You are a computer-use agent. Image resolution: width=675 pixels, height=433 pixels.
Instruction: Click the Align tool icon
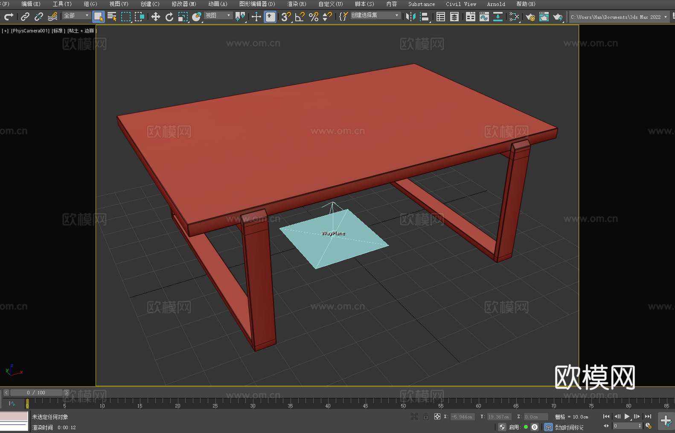(425, 17)
